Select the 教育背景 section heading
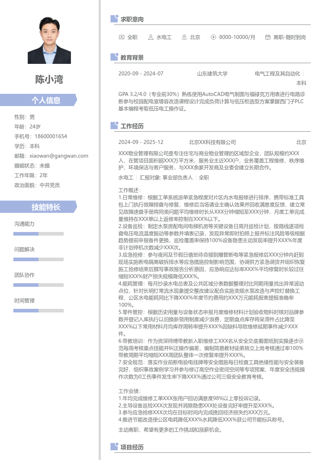 [x=132, y=57]
